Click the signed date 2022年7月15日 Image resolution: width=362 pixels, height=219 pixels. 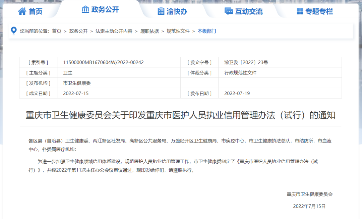[x=309, y=206]
